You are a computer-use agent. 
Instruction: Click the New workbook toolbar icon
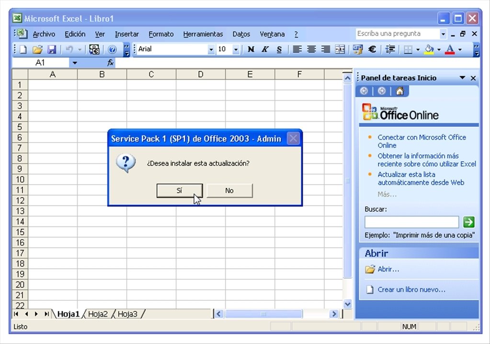point(23,49)
